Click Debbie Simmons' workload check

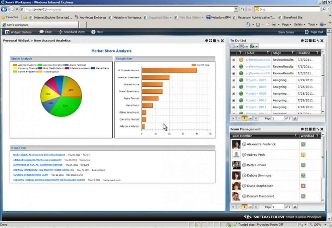click(x=303, y=176)
